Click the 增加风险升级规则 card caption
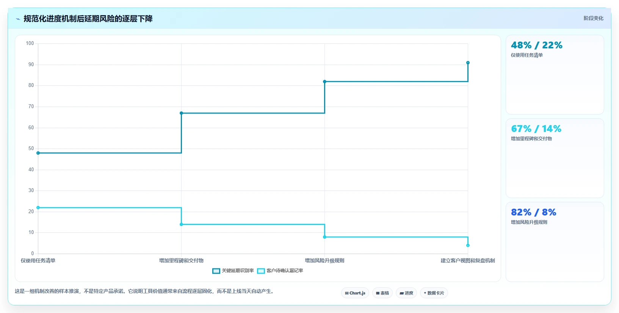Screen dimensions: 619x313 point(529,222)
